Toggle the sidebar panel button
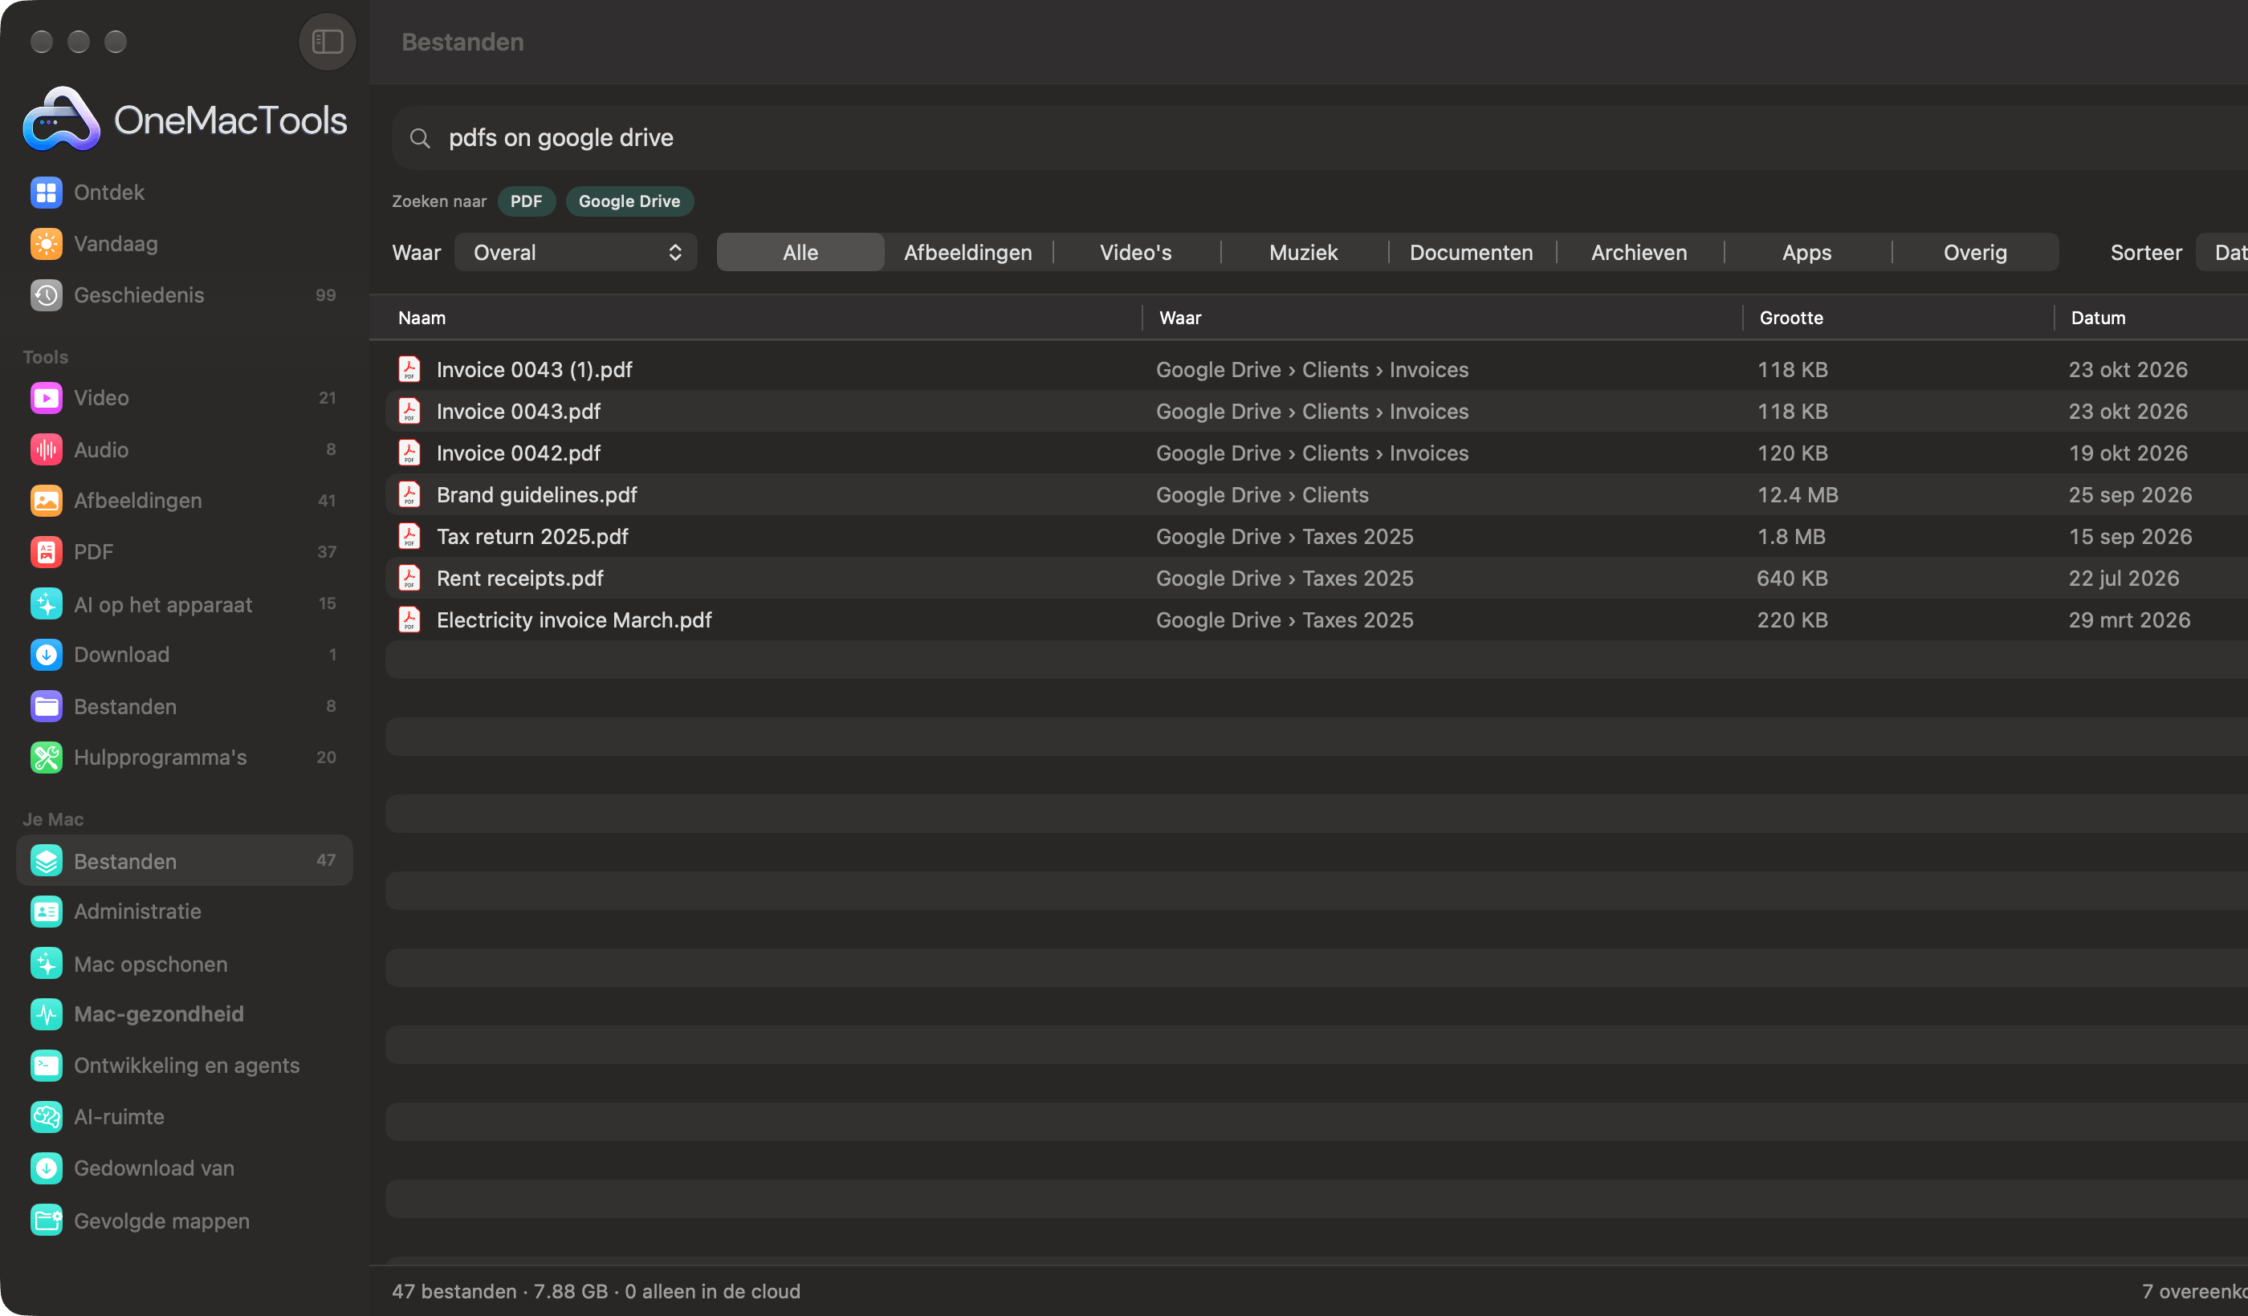 point(327,42)
